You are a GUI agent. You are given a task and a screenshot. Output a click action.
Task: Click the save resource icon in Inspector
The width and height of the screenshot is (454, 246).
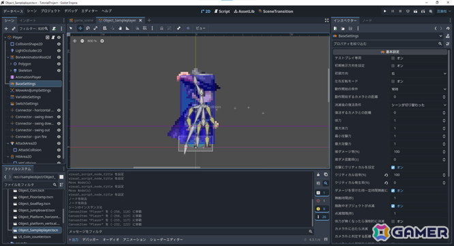350,29
